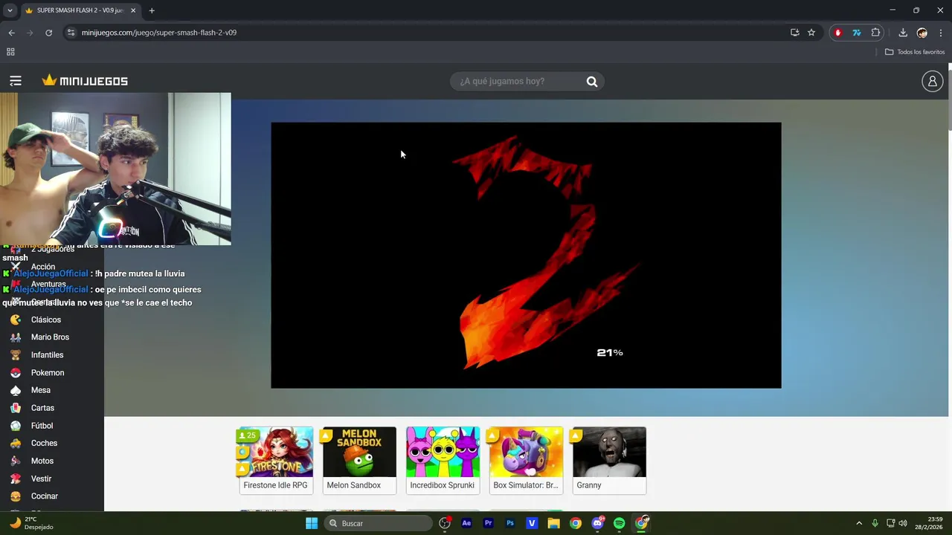Select Infantiles category in sidebar

pos(47,355)
